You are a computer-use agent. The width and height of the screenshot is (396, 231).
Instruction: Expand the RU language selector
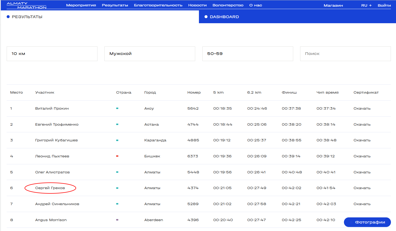[x=366, y=5]
